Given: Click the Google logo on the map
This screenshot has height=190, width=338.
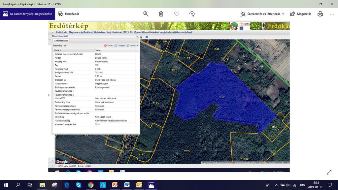Looking at the screenshot, I should (x=62, y=162).
